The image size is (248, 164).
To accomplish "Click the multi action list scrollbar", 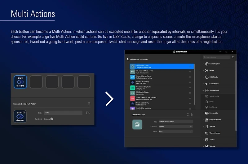I will (195, 84).
